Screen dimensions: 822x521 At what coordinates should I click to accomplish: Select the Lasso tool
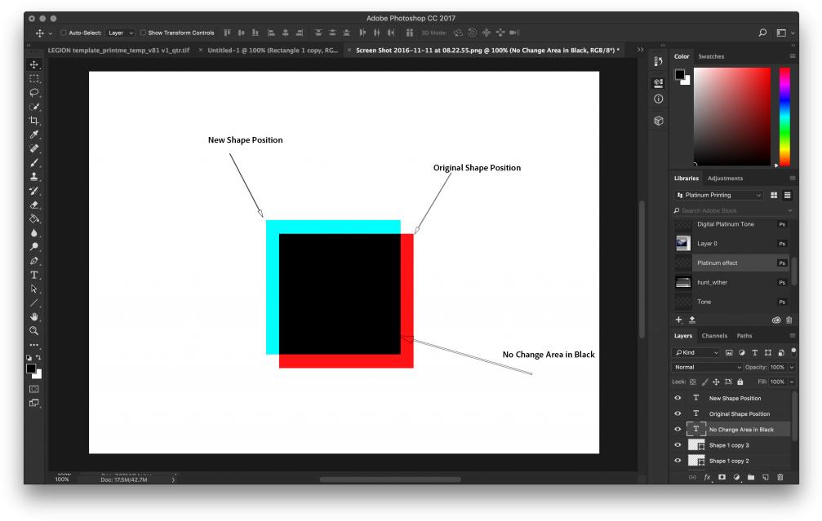[x=34, y=92]
